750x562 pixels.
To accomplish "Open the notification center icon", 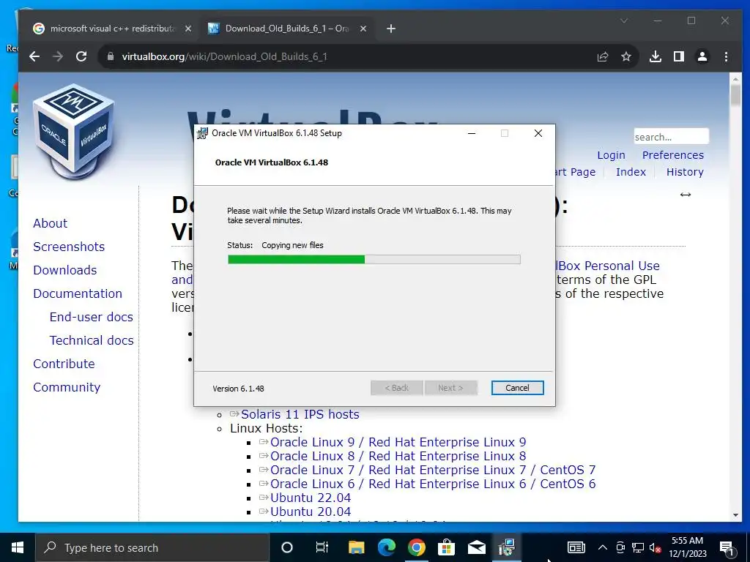I will coord(727,547).
